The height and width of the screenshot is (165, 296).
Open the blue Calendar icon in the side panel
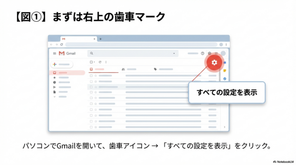pyautogui.click(x=225, y=63)
